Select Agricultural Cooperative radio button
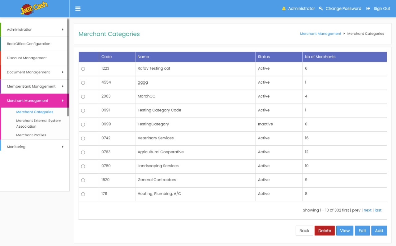The width and height of the screenshot is (396, 246). 83,152
